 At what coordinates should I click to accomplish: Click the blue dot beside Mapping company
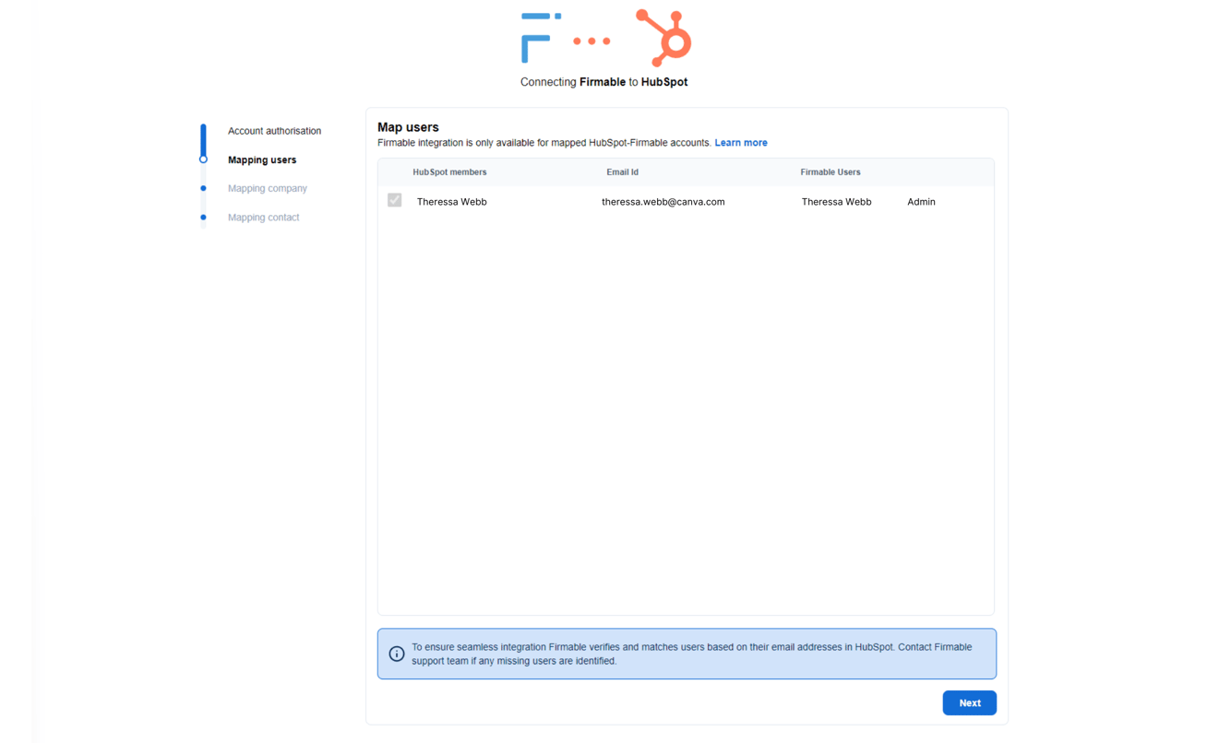pyautogui.click(x=203, y=188)
